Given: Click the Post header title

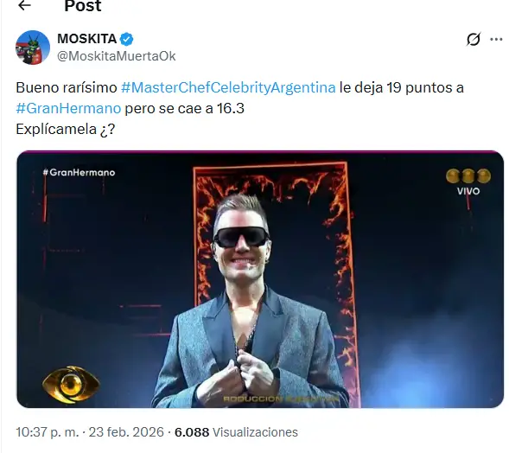Looking at the screenshot, I should coord(83,5).
